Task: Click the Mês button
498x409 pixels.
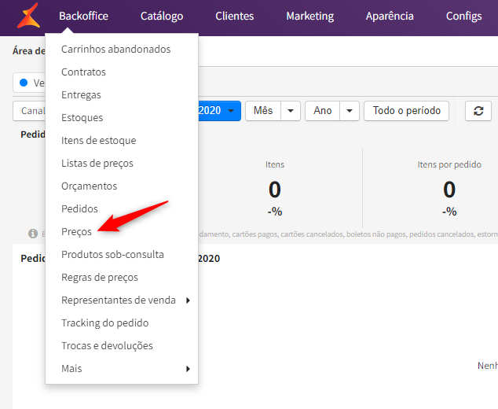Action: click(263, 111)
